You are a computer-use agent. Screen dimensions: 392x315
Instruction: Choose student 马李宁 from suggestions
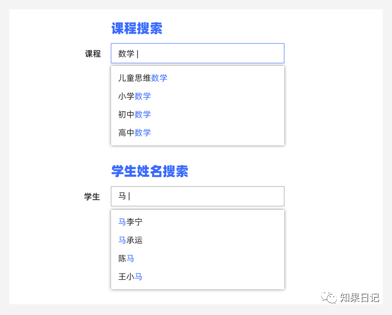130,222
